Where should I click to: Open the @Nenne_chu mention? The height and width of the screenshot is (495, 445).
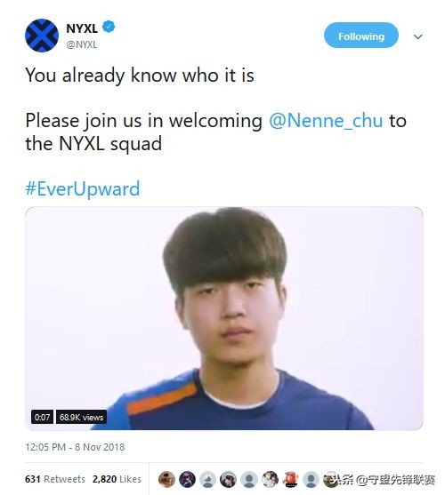326,121
